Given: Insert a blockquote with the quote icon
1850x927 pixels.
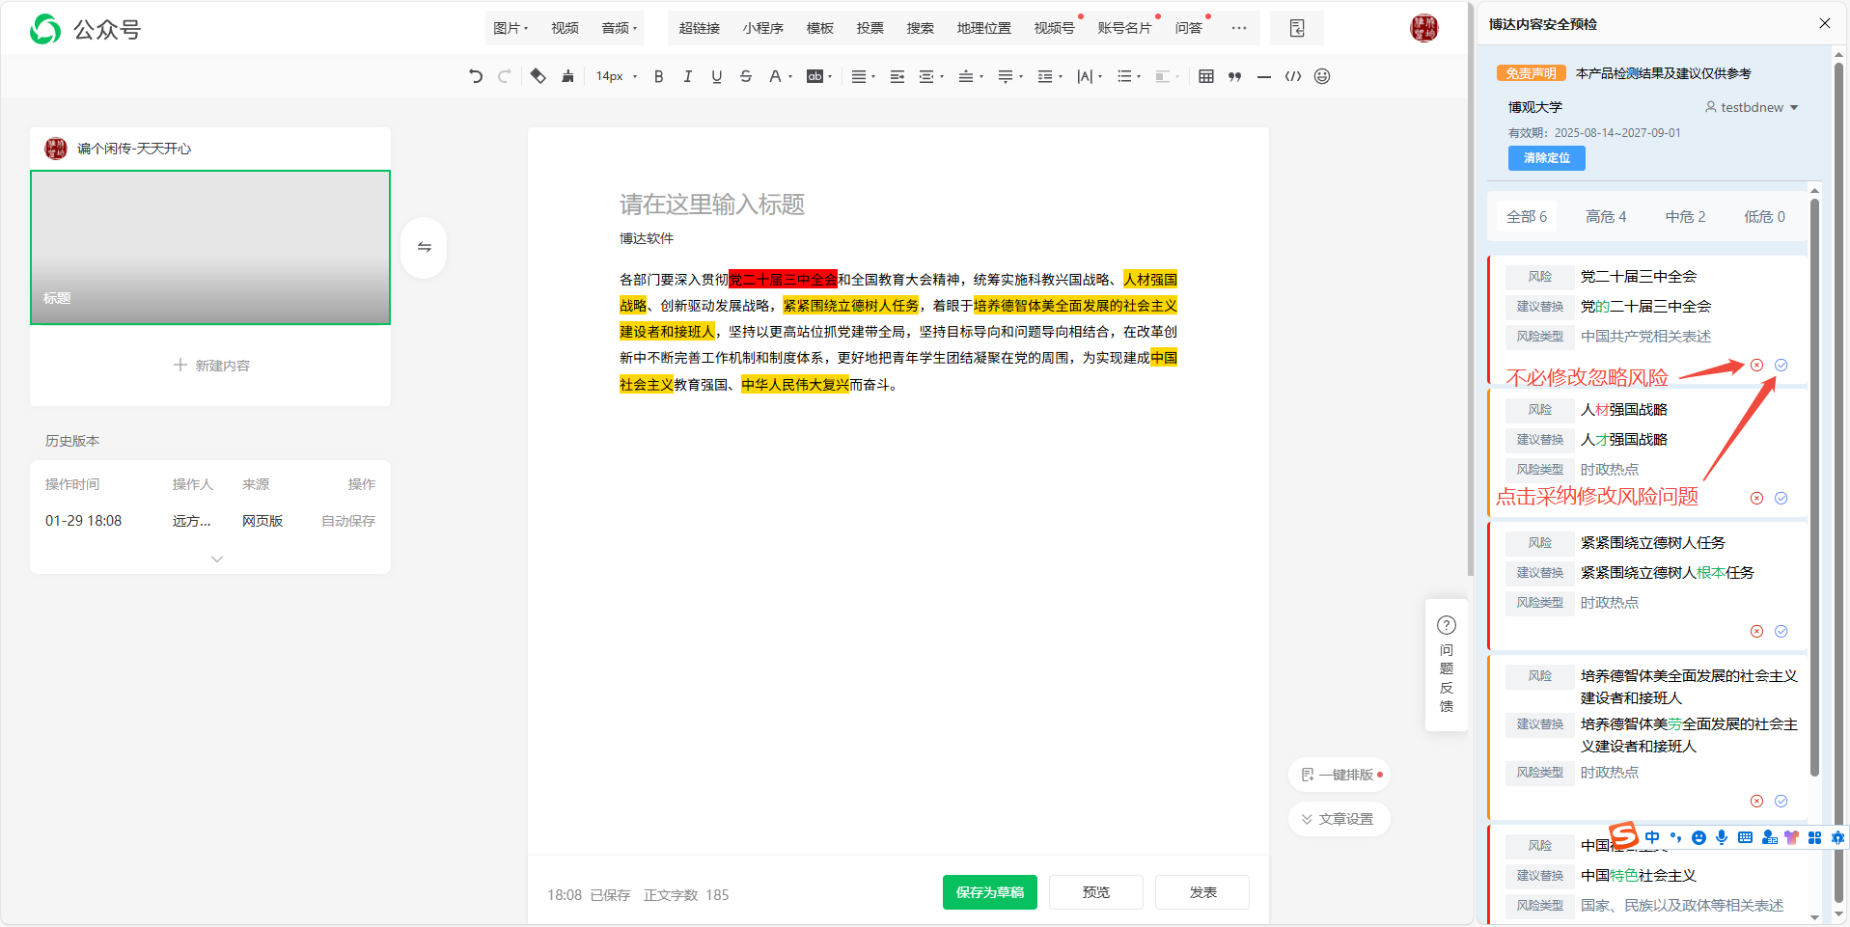Looking at the screenshot, I should [x=1234, y=76].
